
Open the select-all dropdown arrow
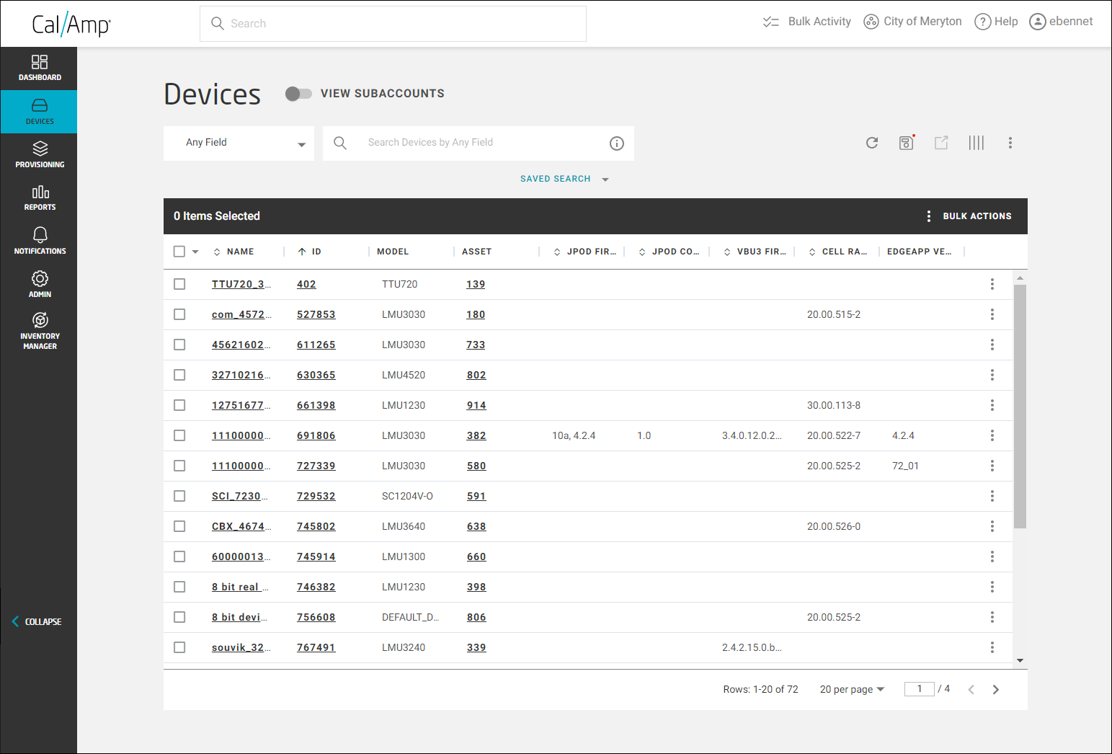point(195,252)
